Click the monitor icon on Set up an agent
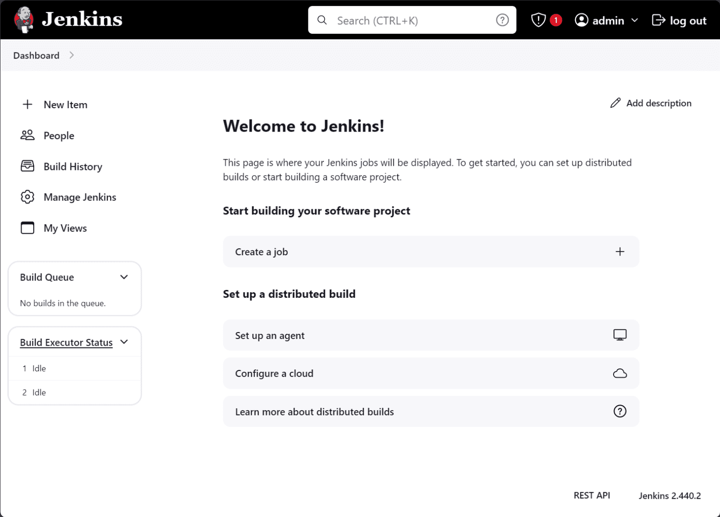This screenshot has width=720, height=517. click(620, 335)
